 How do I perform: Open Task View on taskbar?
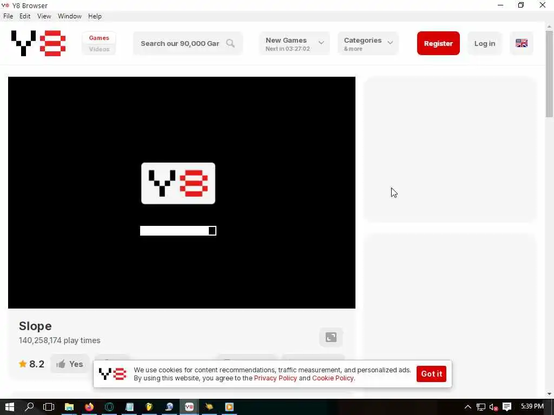coord(49,407)
